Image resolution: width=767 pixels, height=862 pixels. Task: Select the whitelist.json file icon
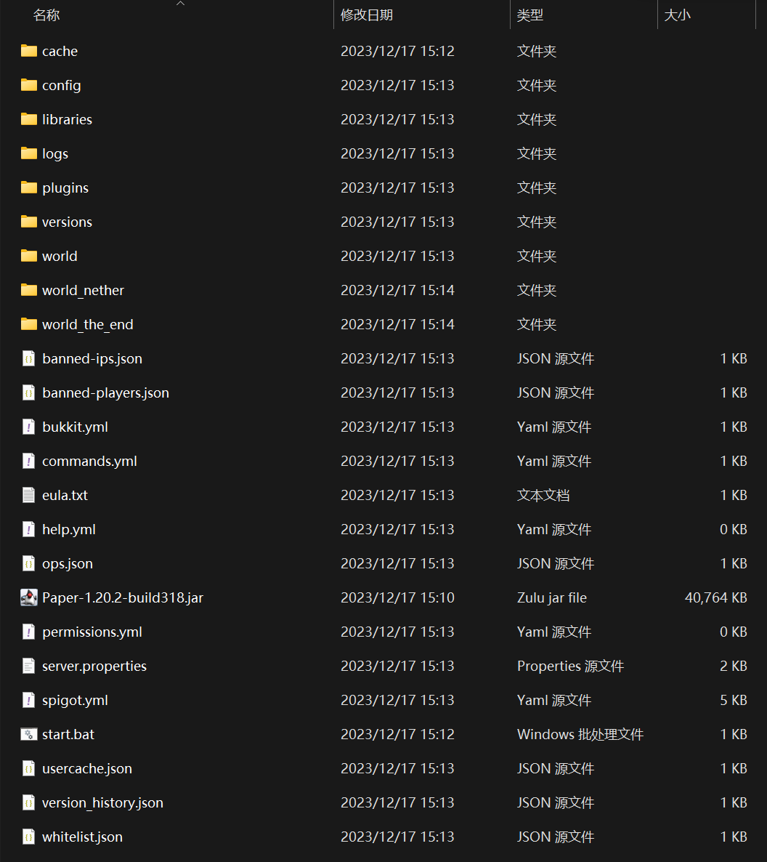pyautogui.click(x=28, y=837)
